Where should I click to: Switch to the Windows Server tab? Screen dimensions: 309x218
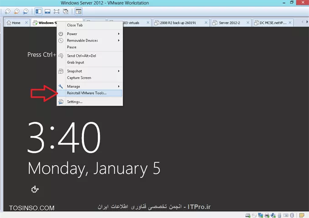44,23
